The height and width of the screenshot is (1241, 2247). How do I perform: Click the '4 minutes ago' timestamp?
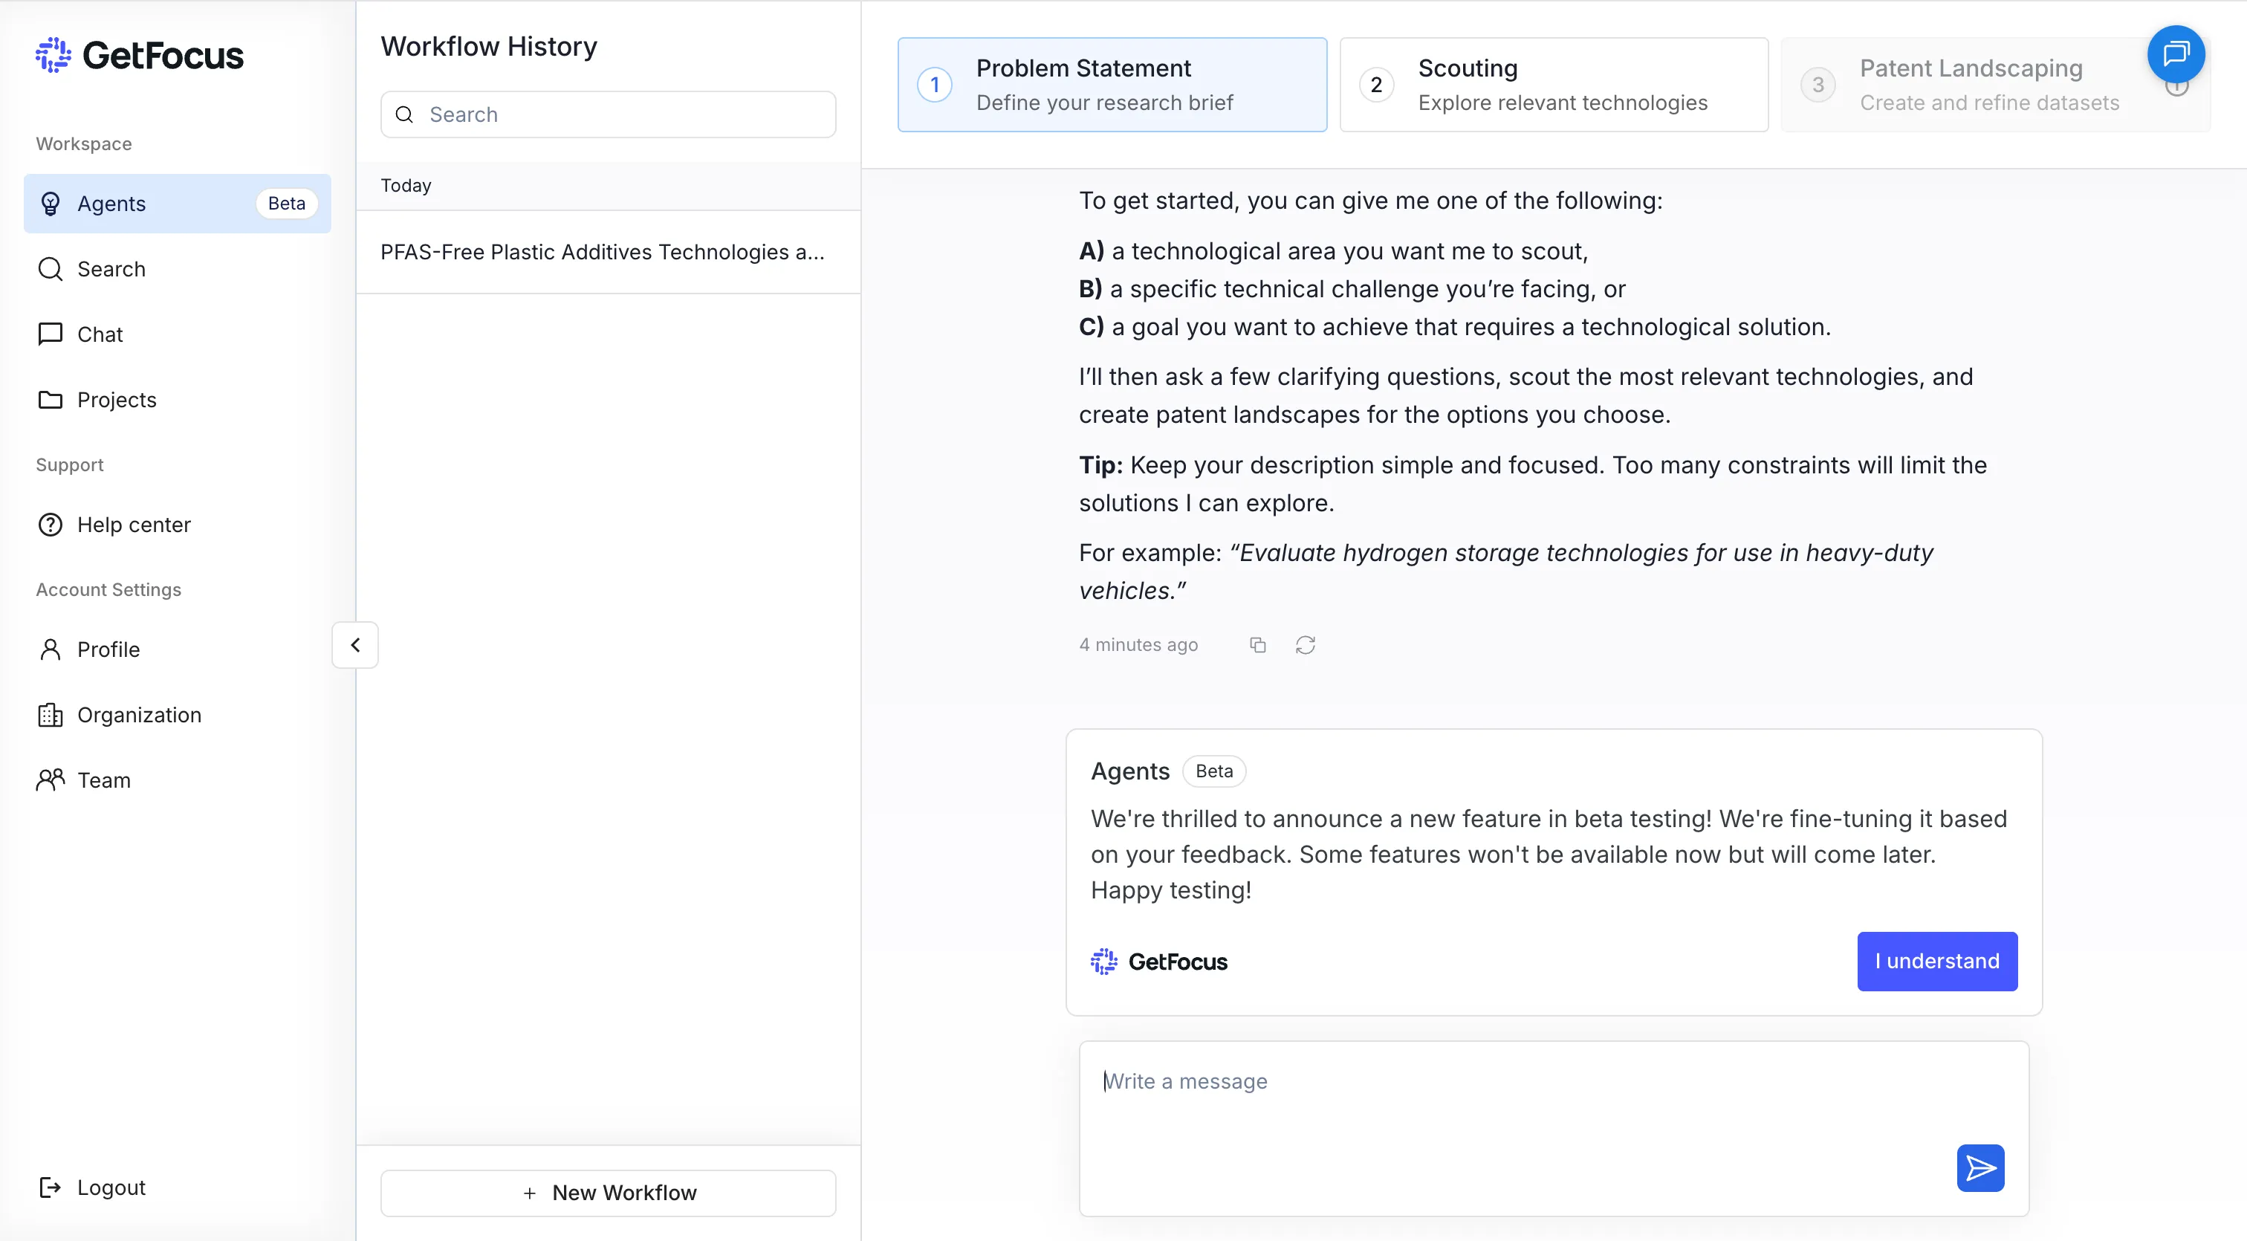coord(1138,644)
